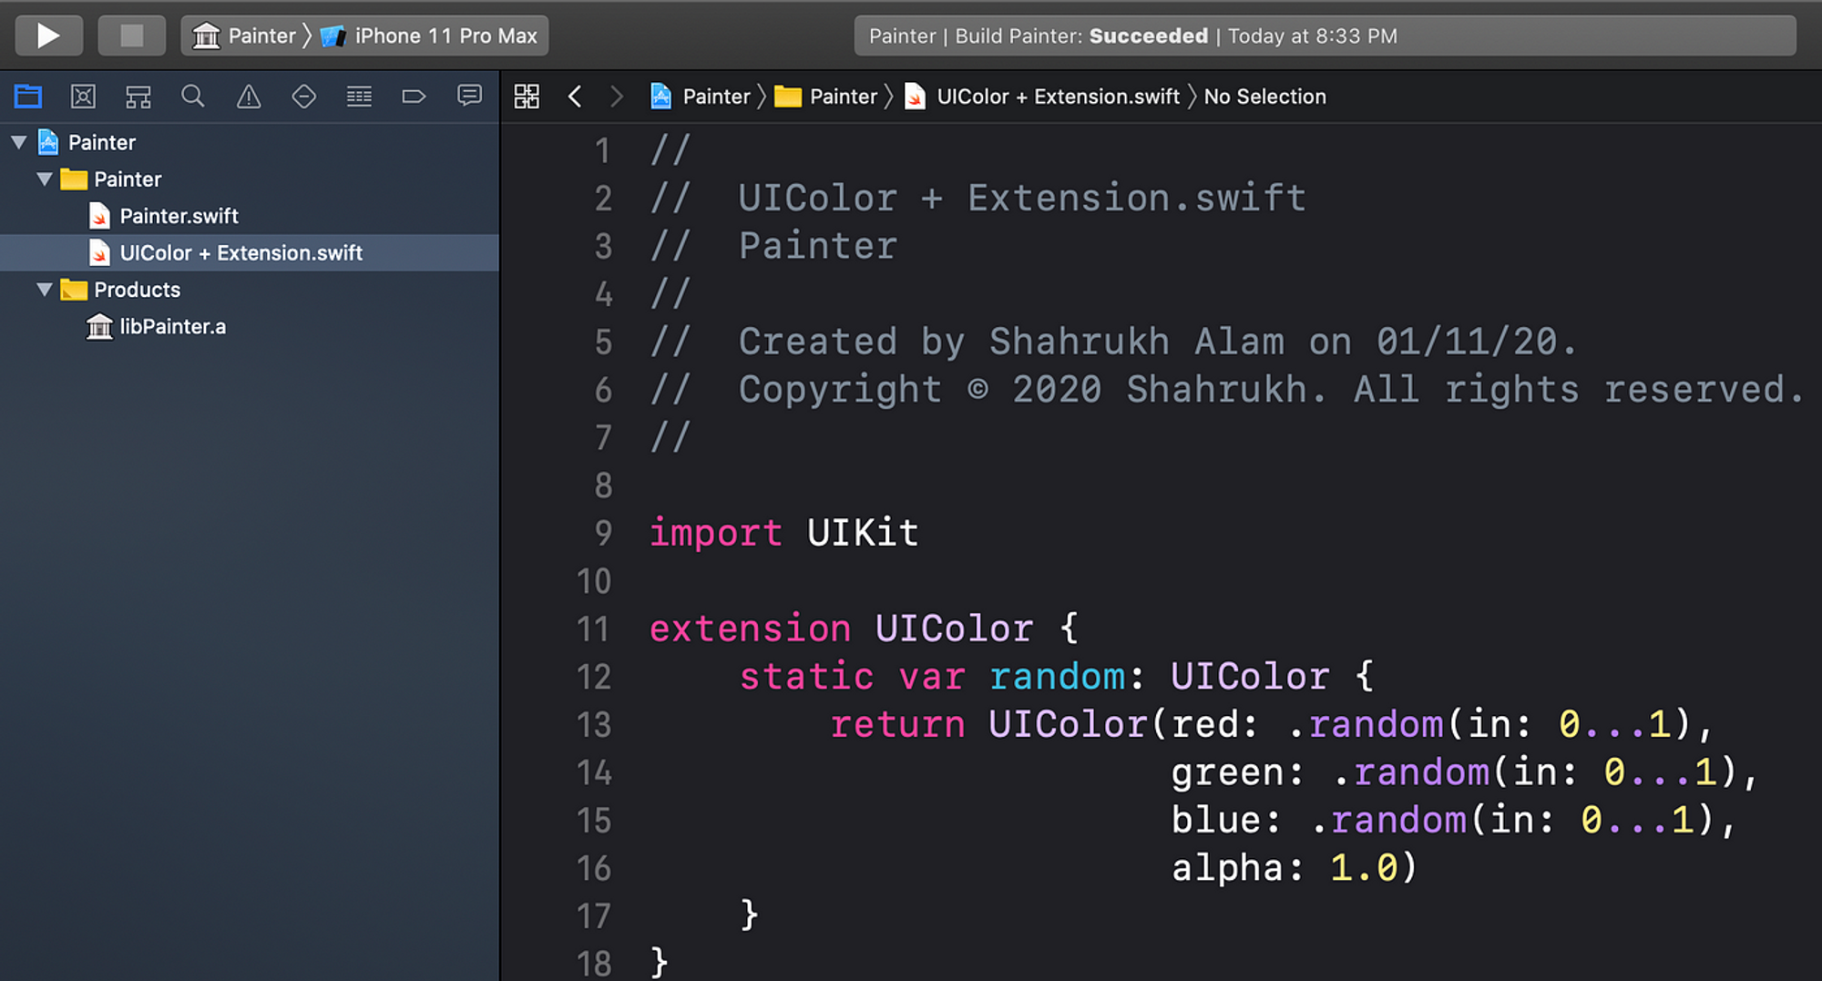The image size is (1822, 981).
Task: Select the Project navigator folder icon
Action: [x=28, y=96]
